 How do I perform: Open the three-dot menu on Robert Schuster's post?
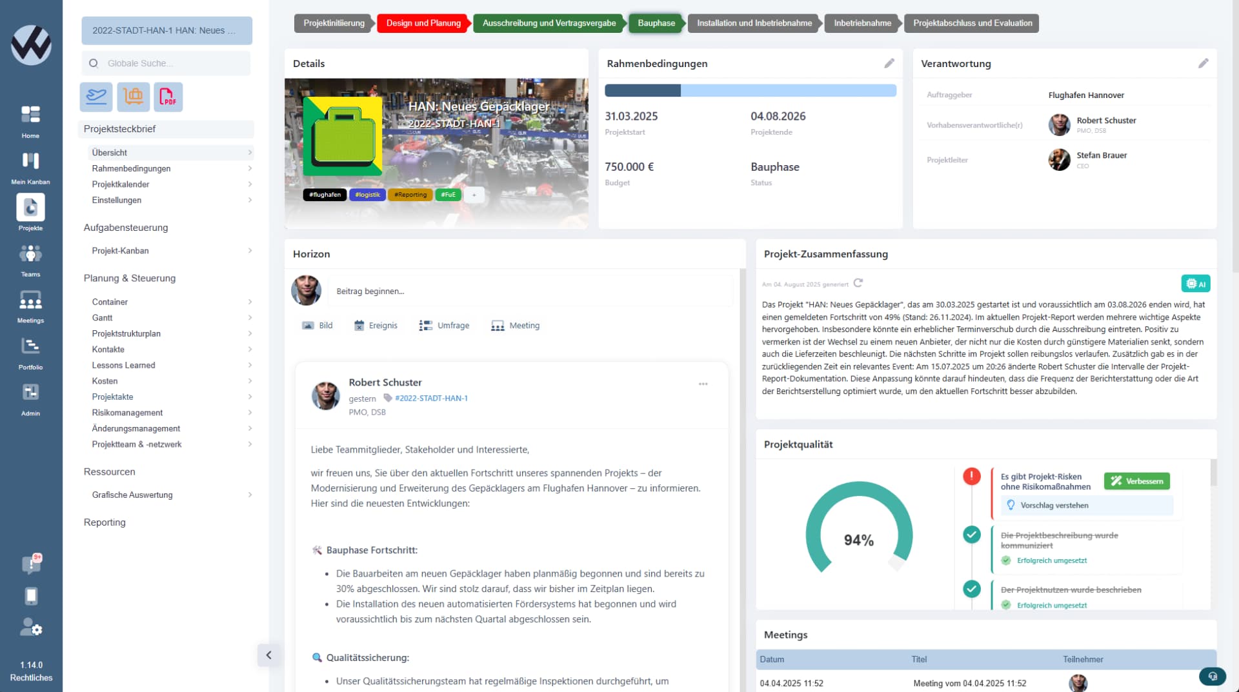pos(703,384)
